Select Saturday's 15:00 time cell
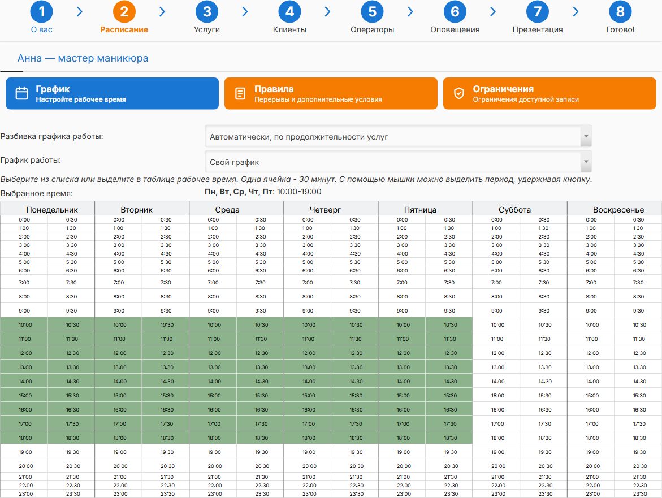This screenshot has height=498, width=662. (496, 396)
